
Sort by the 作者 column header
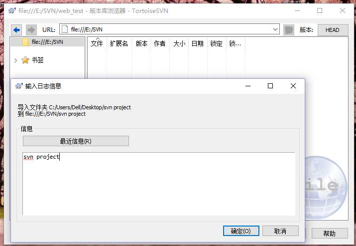click(160, 43)
